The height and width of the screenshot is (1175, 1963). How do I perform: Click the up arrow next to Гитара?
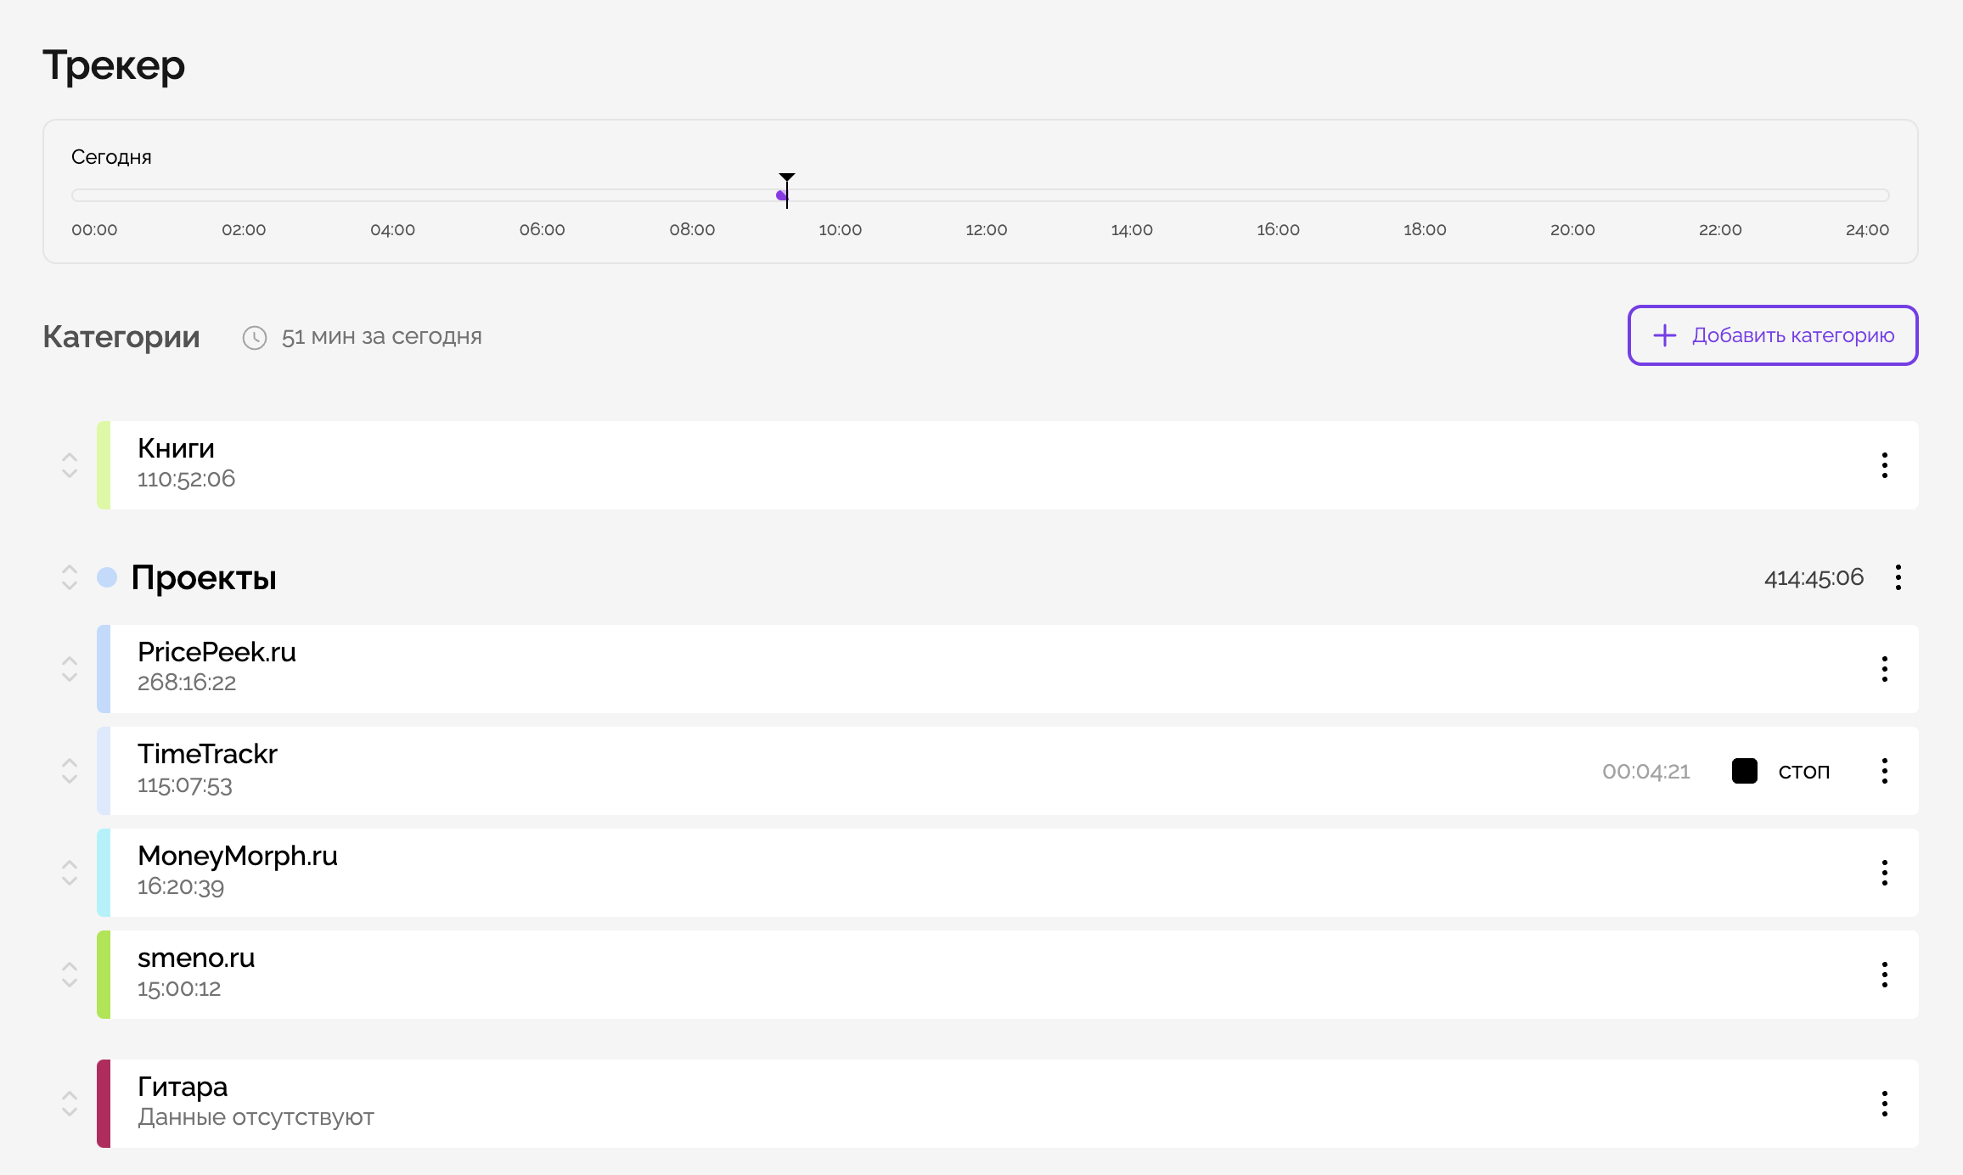(70, 1095)
